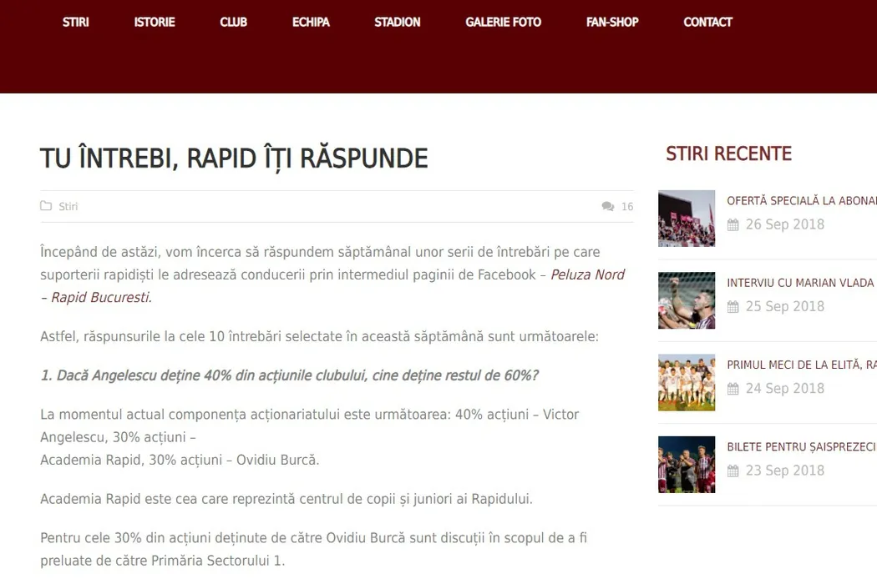877x584 pixels.
Task: Open the ISTORIE menu item
Action: tap(155, 23)
